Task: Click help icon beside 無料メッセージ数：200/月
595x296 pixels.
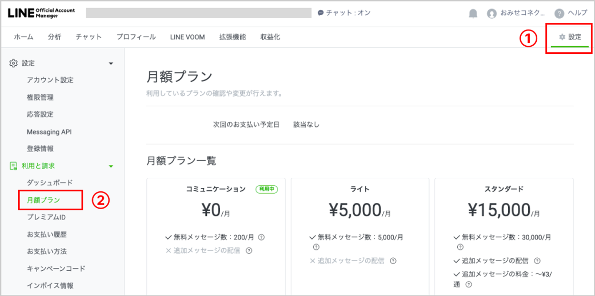Action: coord(261,237)
